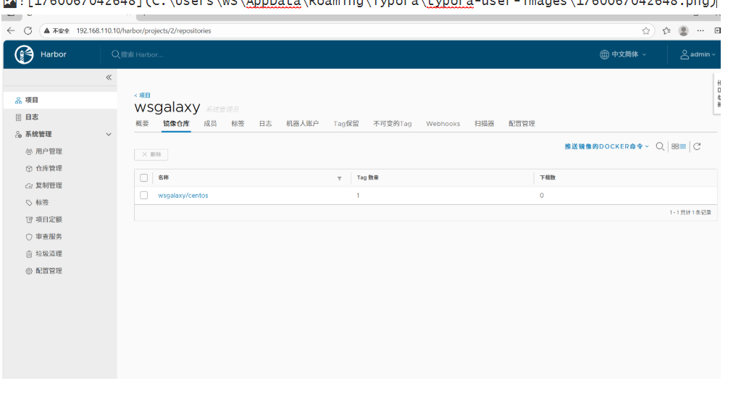Open the wsgalaxy/centos repository link
Screen dimensions: 741x394
(183, 196)
